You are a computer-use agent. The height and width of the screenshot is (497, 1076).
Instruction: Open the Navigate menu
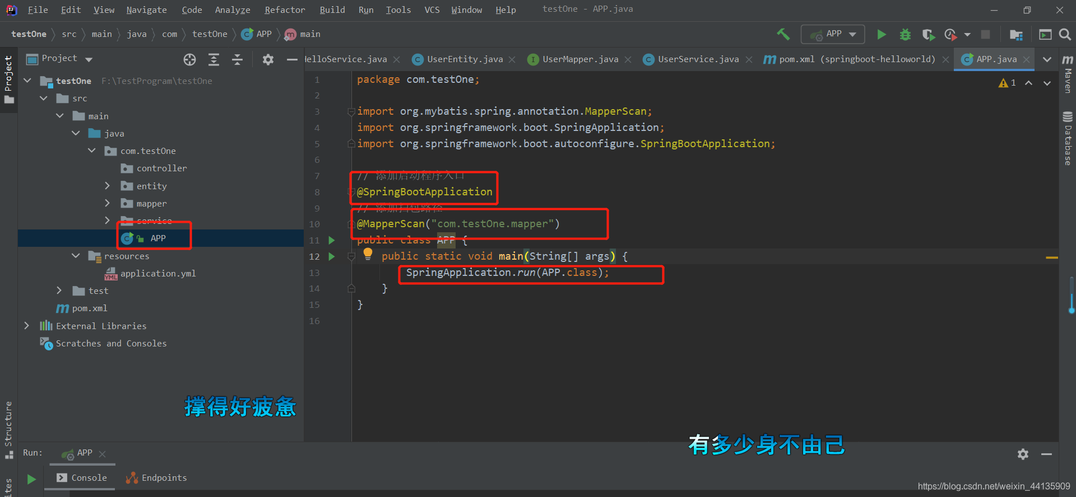tap(146, 10)
